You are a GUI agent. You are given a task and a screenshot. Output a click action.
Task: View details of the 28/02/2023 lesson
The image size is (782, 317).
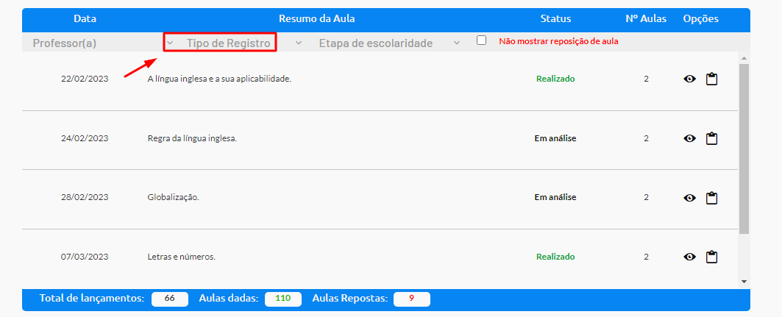coord(690,198)
